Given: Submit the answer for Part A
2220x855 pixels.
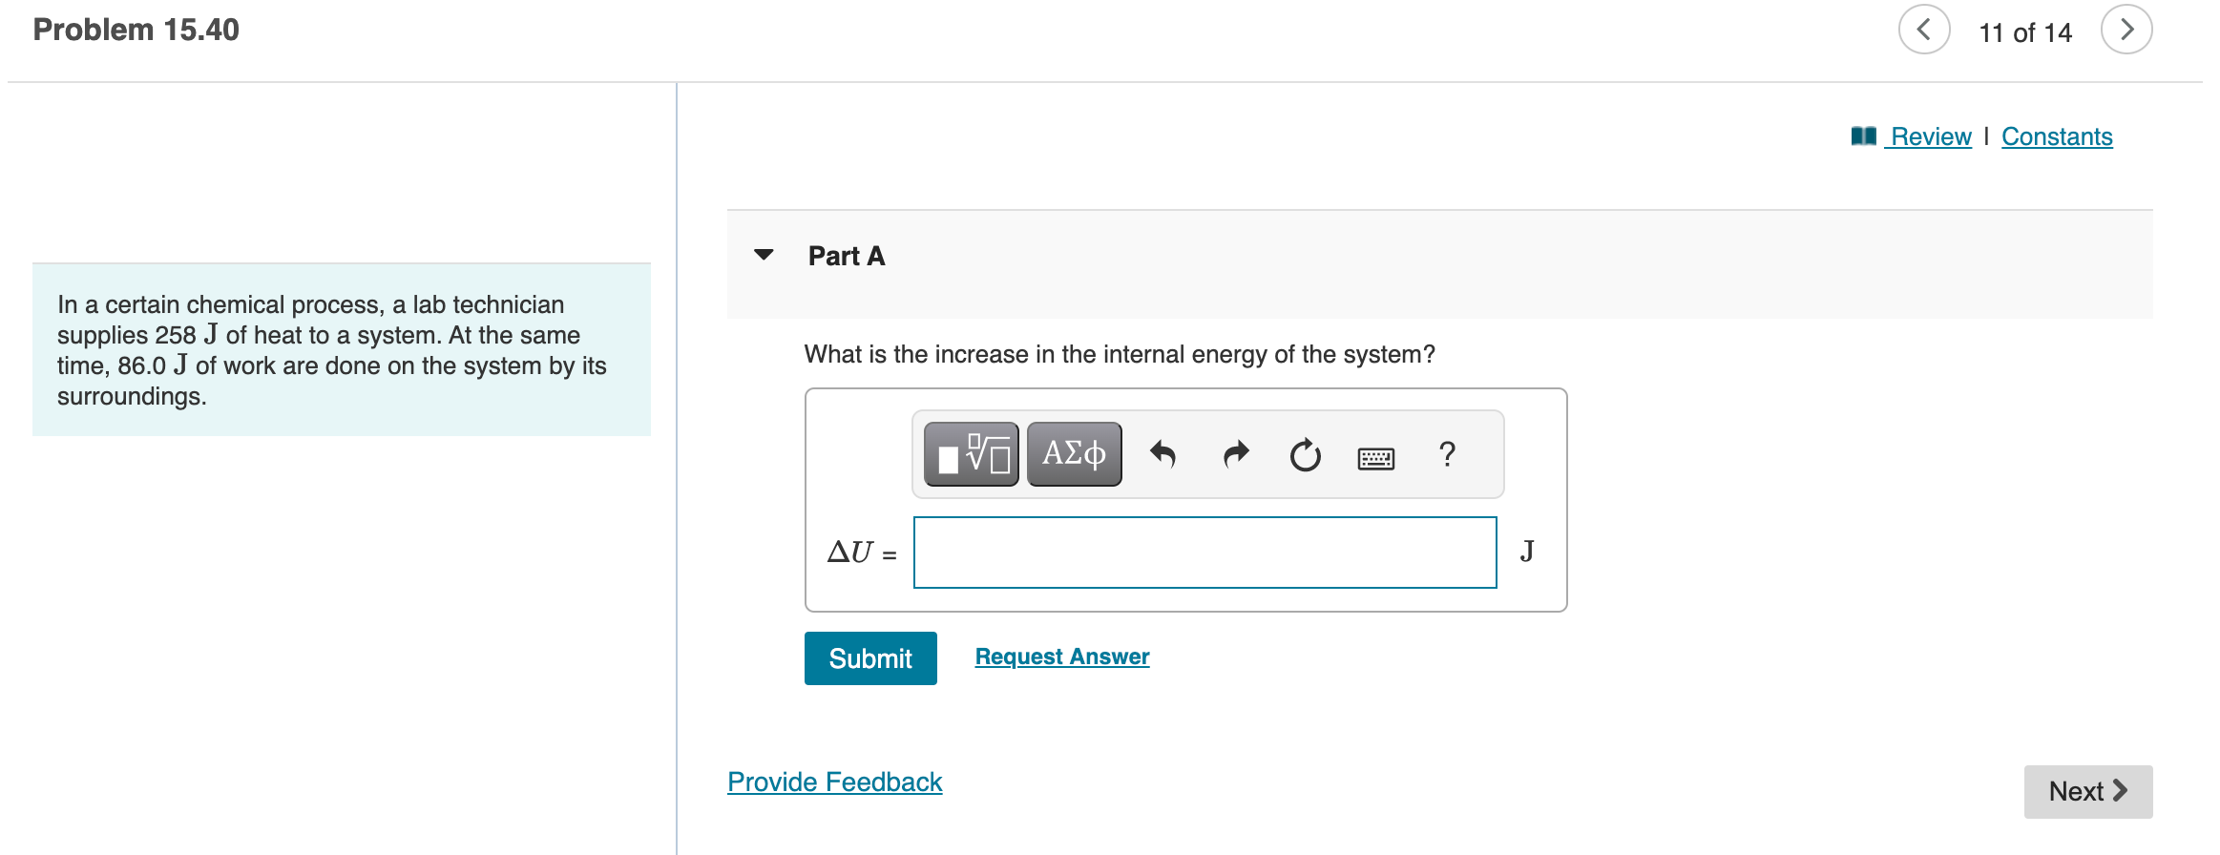Looking at the screenshot, I should tap(869, 657).
